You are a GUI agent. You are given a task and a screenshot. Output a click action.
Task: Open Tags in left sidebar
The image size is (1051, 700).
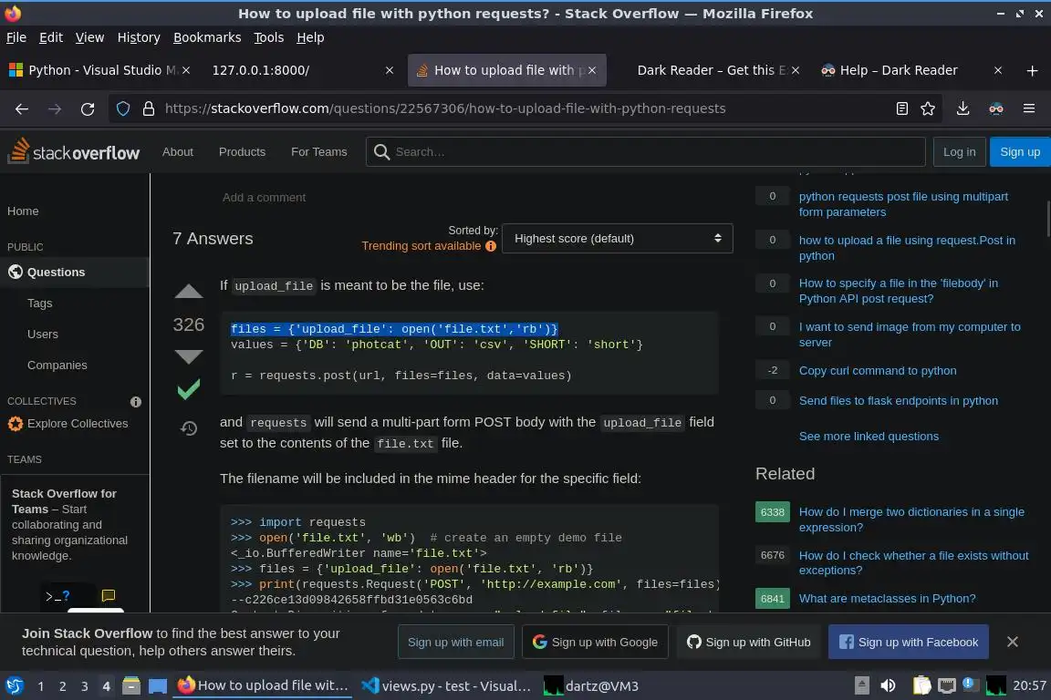coord(39,304)
